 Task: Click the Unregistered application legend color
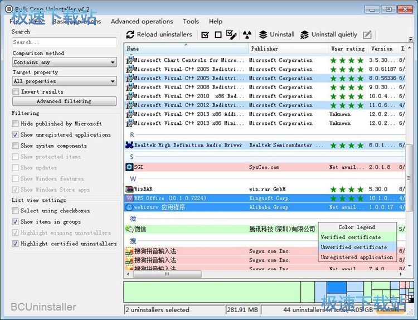(357, 258)
